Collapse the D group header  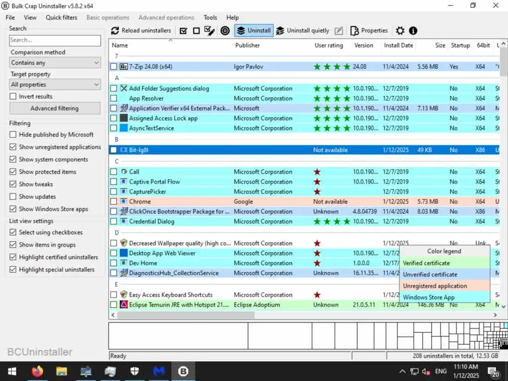[x=117, y=233]
